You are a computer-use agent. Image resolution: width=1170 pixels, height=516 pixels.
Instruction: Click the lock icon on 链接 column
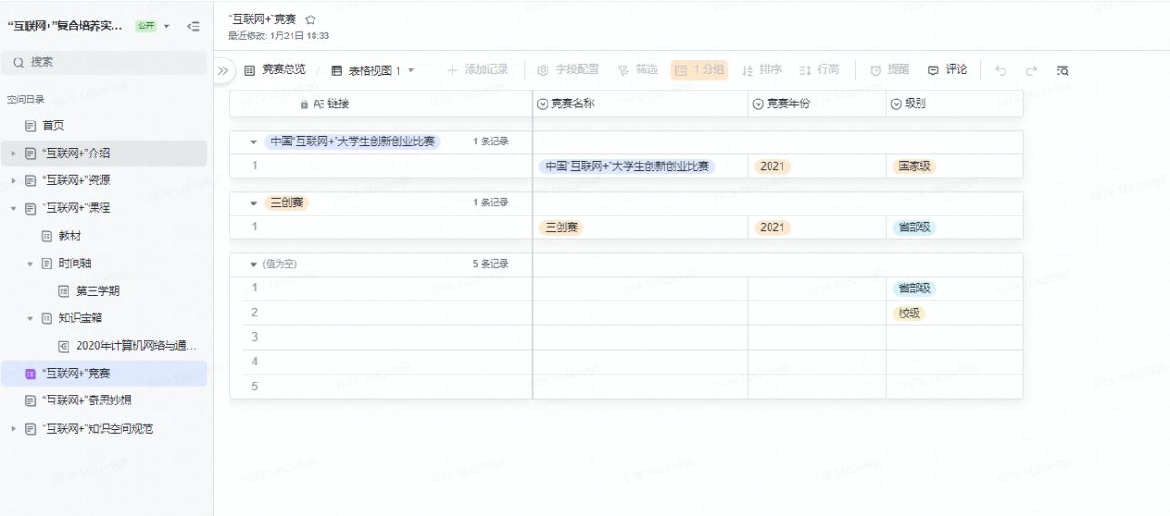304,104
